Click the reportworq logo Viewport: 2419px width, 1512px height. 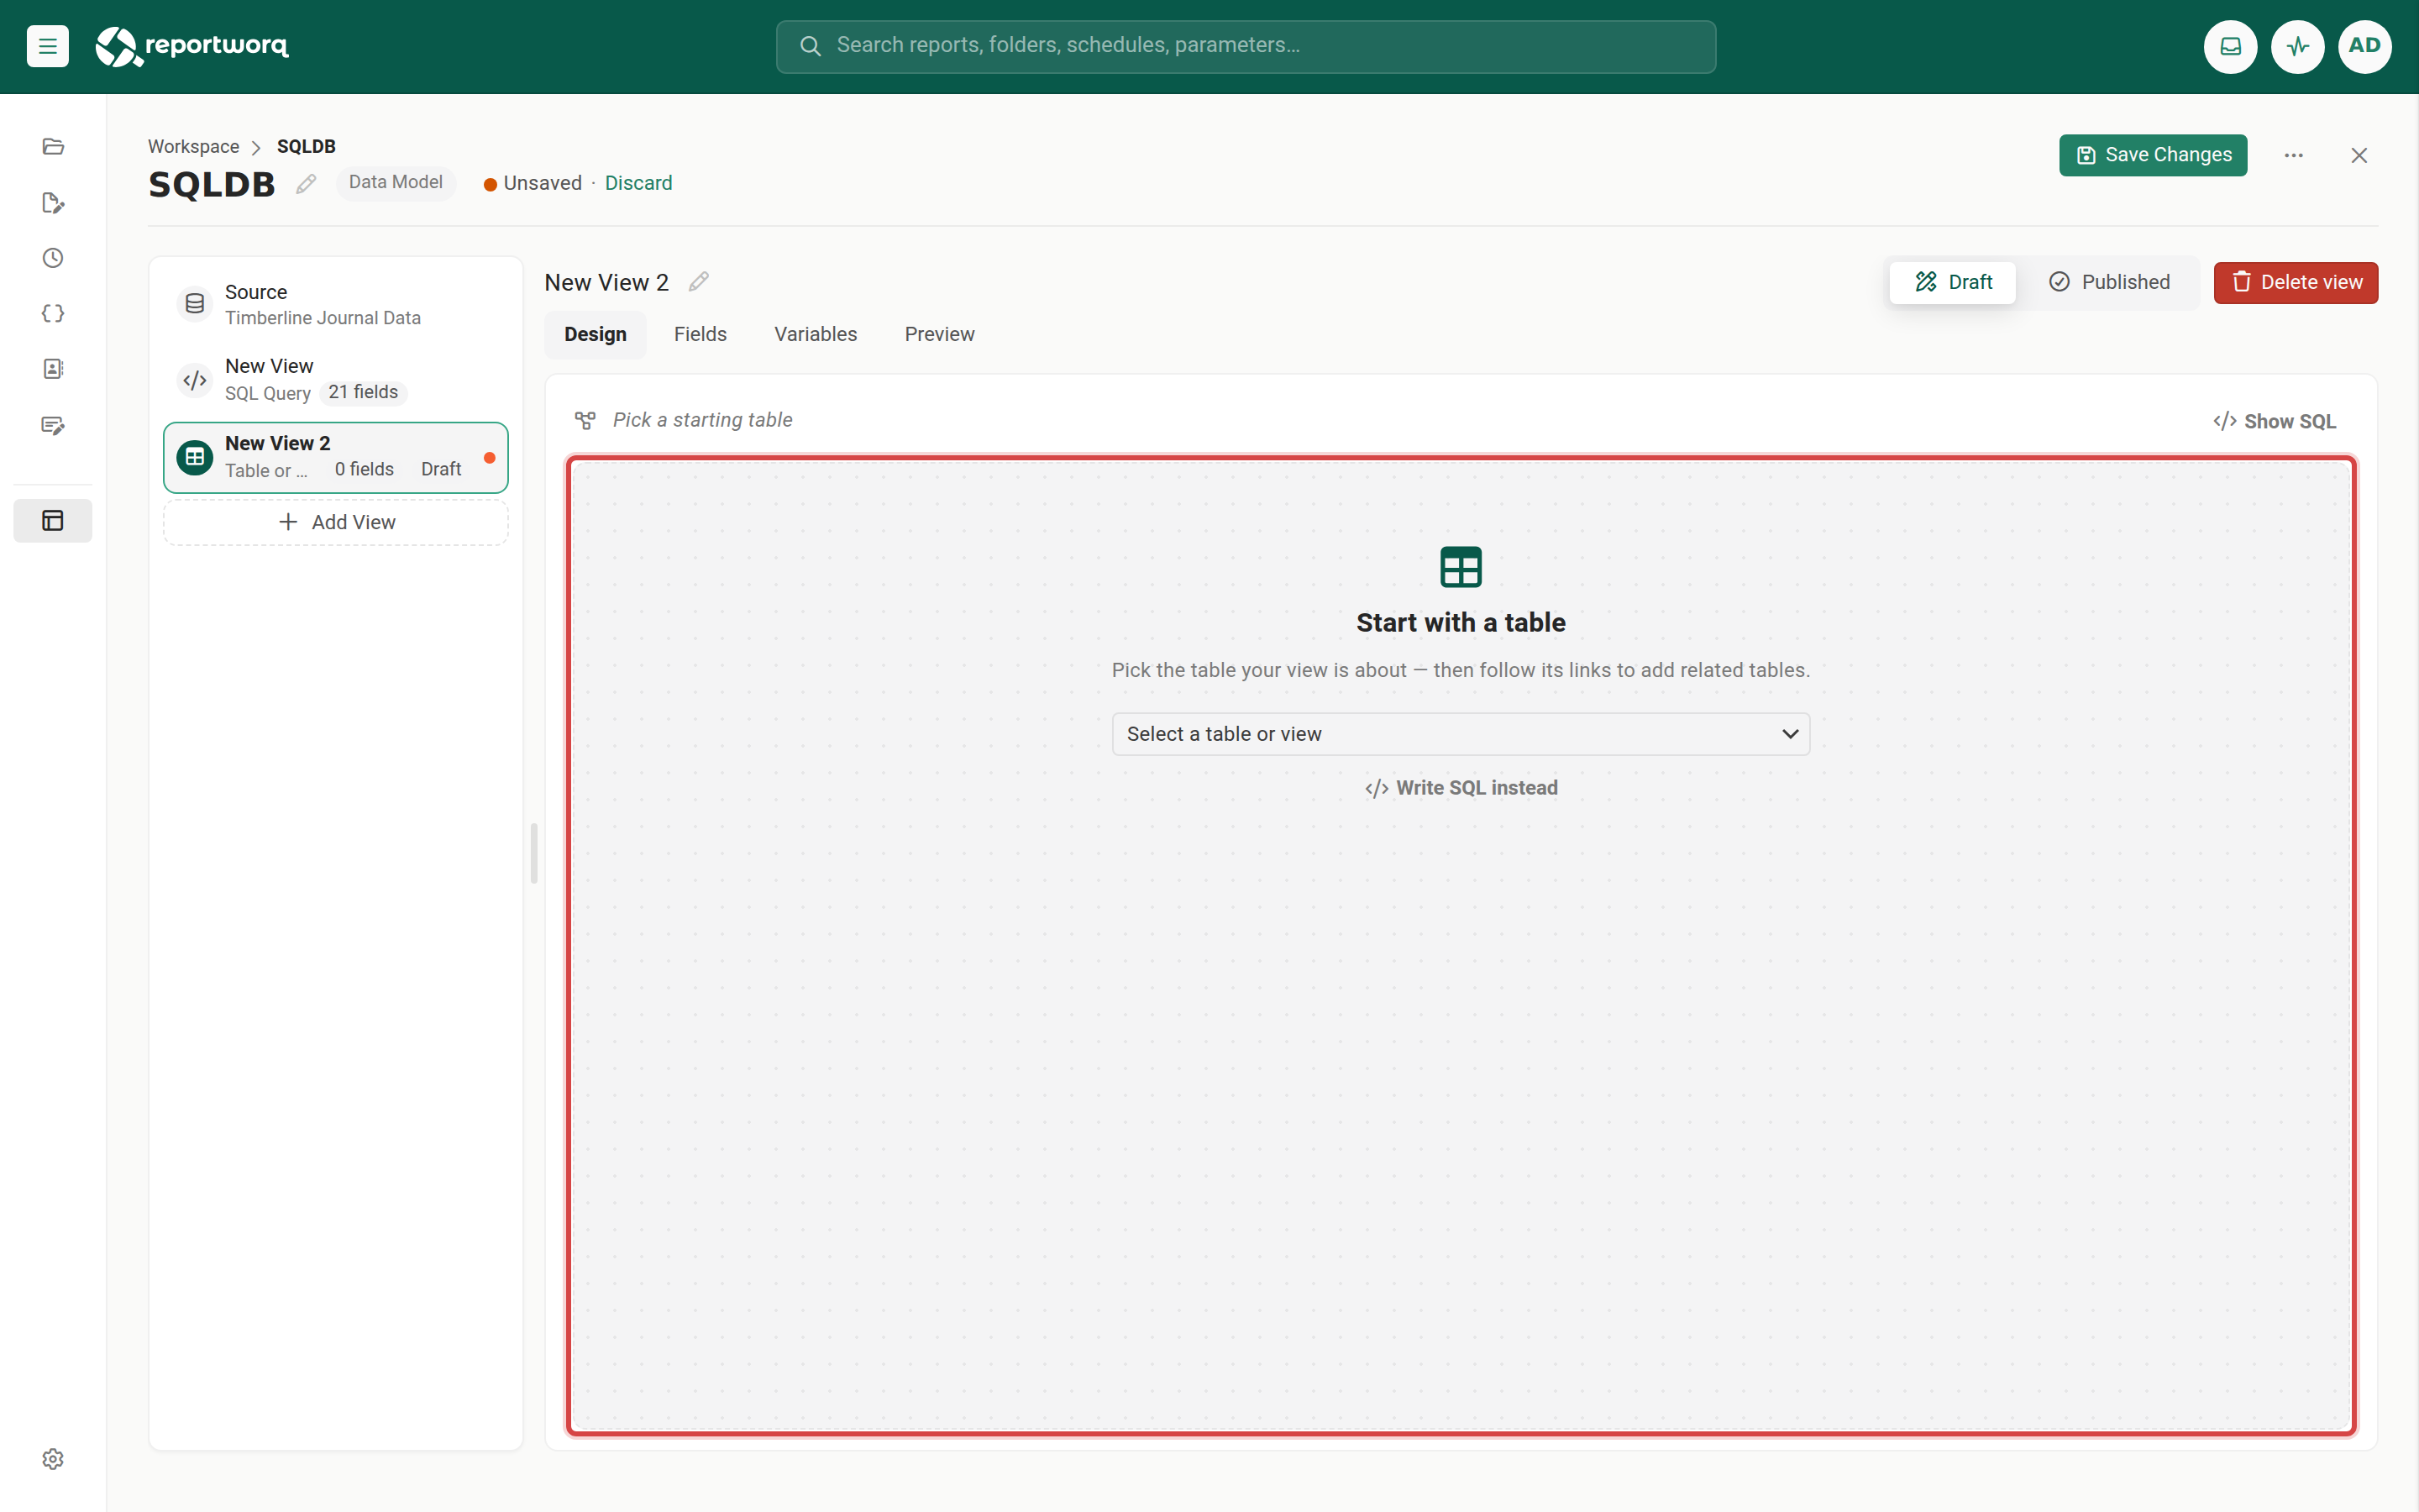[x=192, y=46]
